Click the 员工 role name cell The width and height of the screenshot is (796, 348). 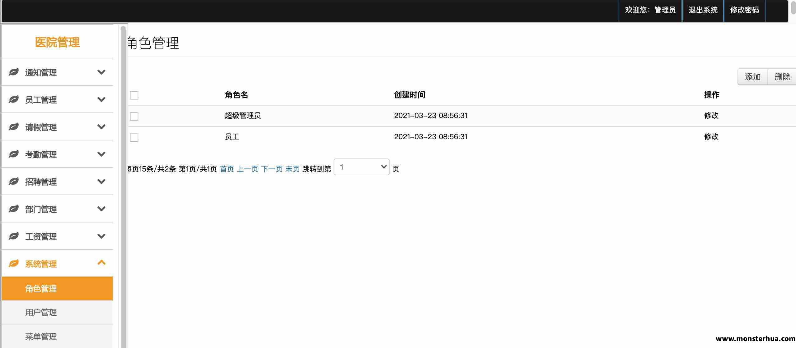(x=232, y=137)
